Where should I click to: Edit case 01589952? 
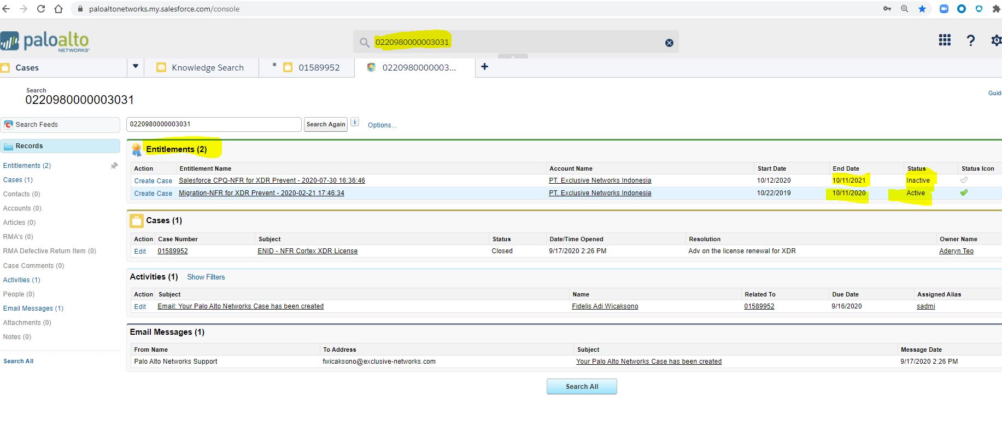140,252
